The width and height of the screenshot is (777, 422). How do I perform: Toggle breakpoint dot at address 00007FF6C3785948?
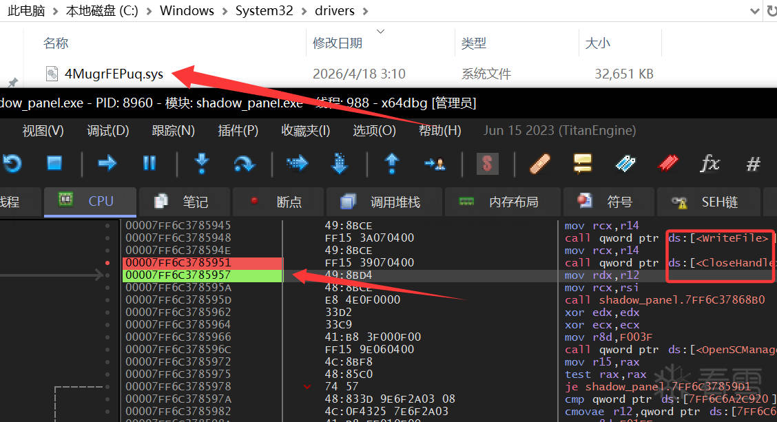[x=107, y=238]
